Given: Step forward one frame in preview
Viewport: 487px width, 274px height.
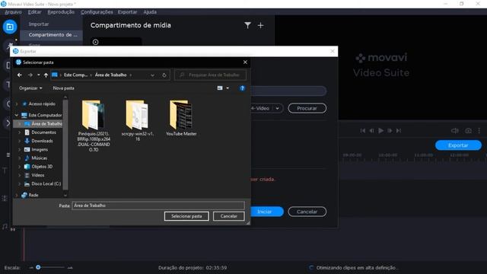Looking at the screenshot, I should (x=390, y=130).
